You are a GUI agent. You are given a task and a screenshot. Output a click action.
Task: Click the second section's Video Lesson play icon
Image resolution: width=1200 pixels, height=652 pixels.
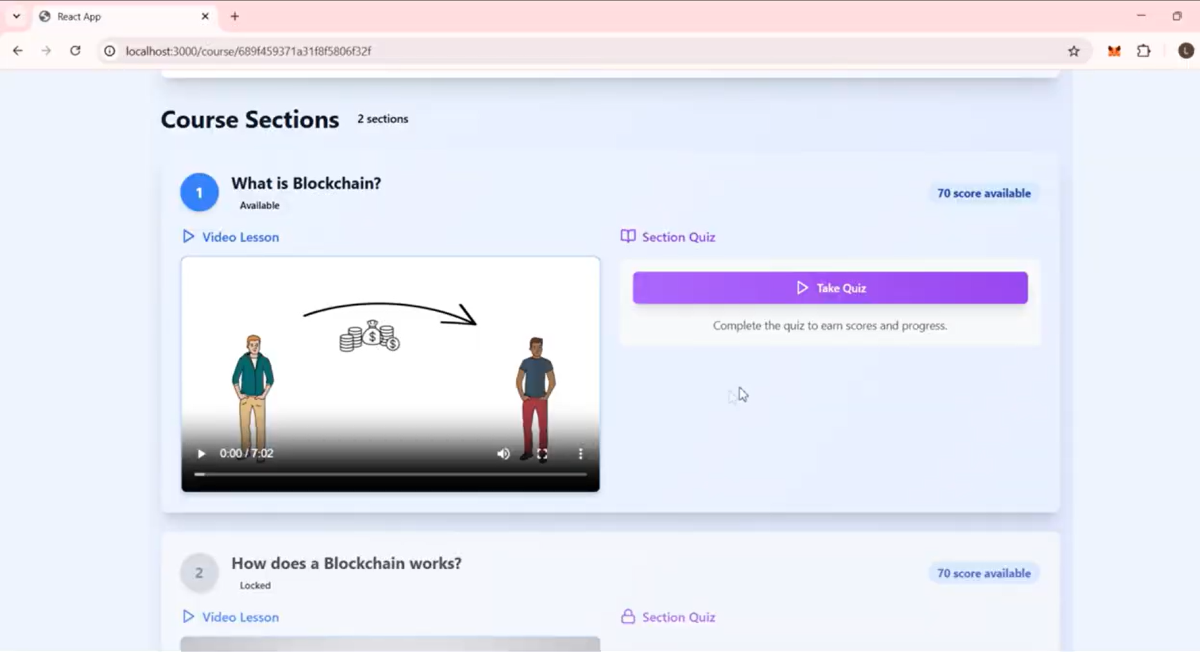[x=187, y=617]
